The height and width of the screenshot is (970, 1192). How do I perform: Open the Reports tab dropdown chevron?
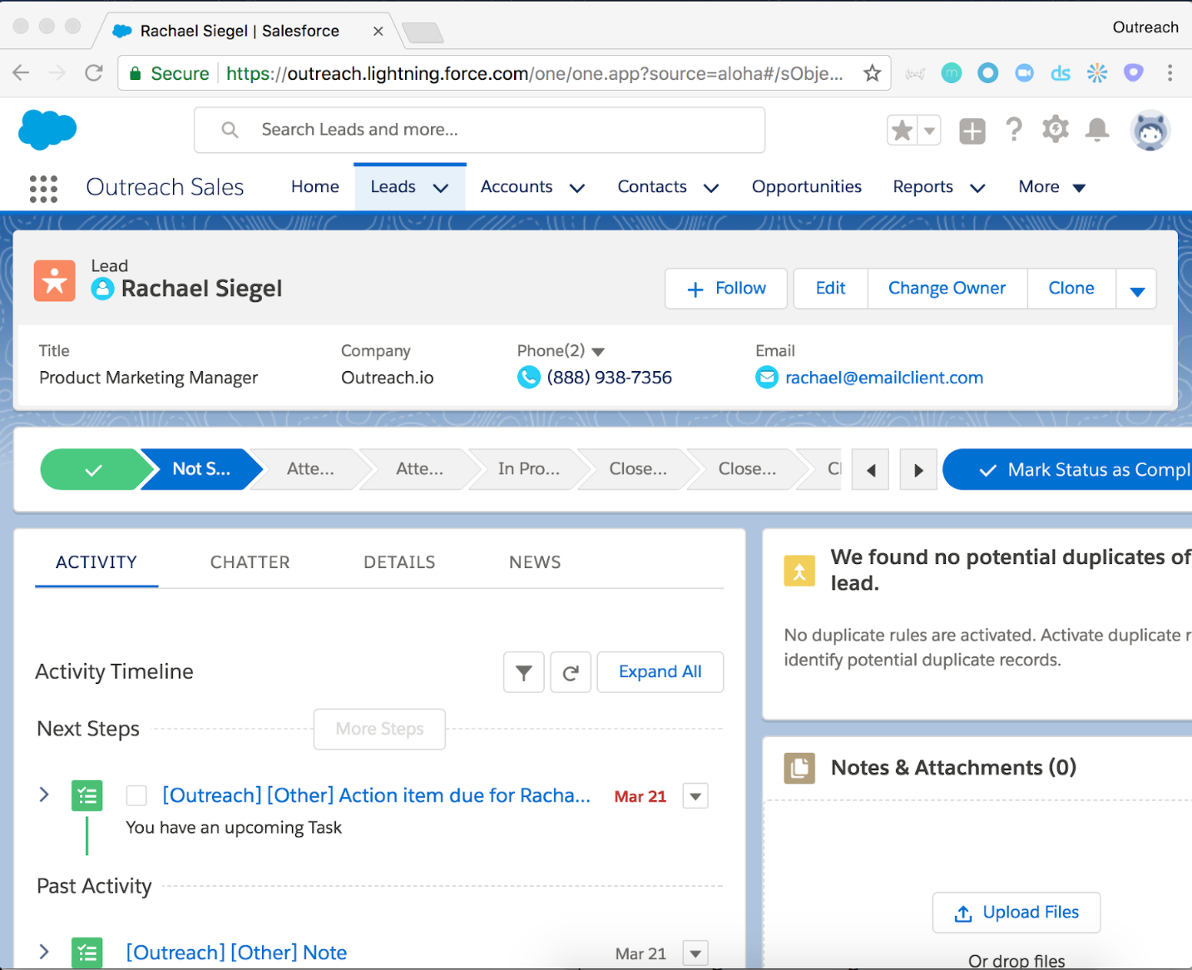(x=978, y=188)
